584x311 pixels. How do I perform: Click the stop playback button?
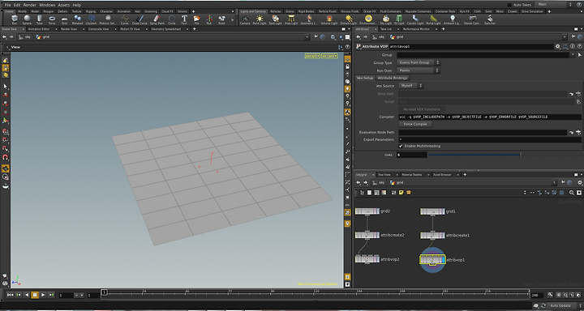[35, 295]
